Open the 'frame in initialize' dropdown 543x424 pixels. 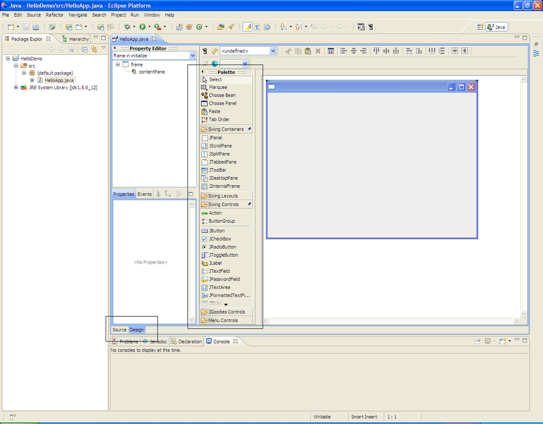click(193, 56)
